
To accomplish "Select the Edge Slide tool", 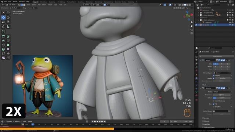I will (x=3, y=54).
